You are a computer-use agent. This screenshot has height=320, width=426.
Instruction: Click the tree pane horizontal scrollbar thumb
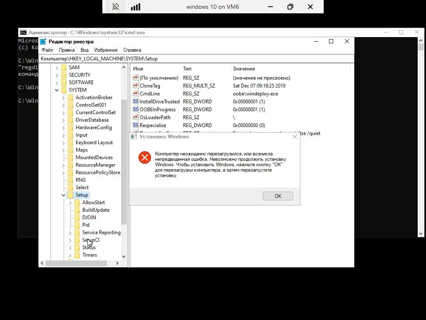[77, 263]
